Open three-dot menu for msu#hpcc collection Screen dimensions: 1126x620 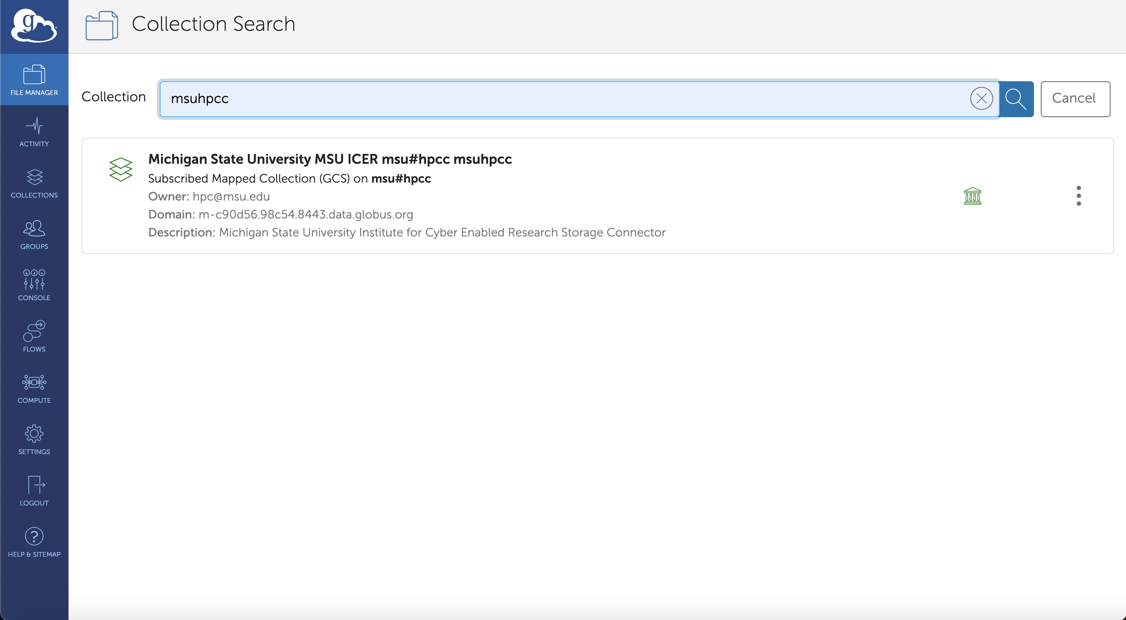click(x=1078, y=195)
